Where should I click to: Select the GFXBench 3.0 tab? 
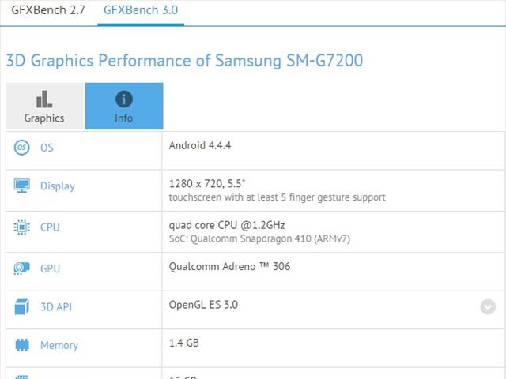coord(141,11)
